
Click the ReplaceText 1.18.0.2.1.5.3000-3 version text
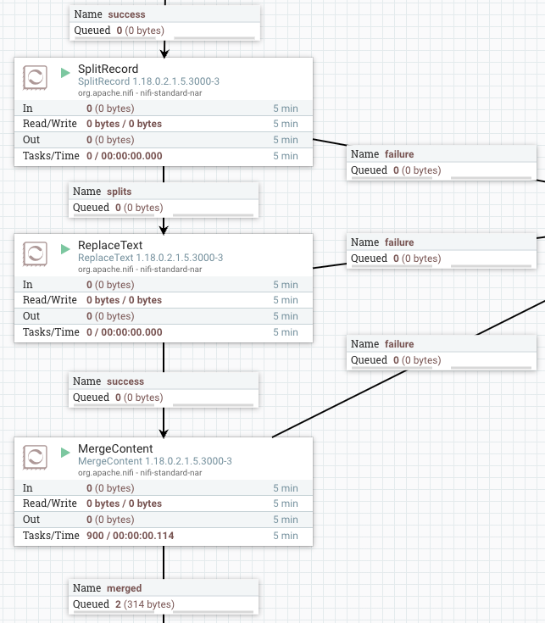pyautogui.click(x=151, y=258)
